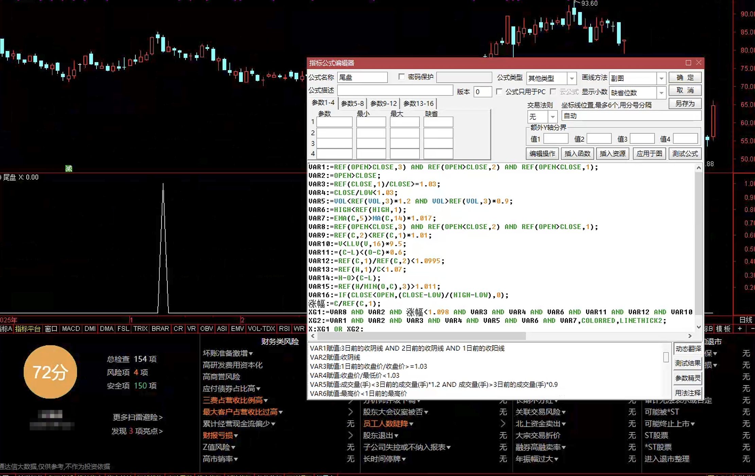Click the code editor scroll-down arrow
This screenshot has width=755, height=476.
click(x=699, y=327)
